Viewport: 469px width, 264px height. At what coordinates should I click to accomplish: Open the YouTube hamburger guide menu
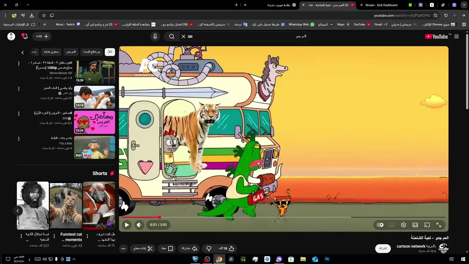click(457, 36)
